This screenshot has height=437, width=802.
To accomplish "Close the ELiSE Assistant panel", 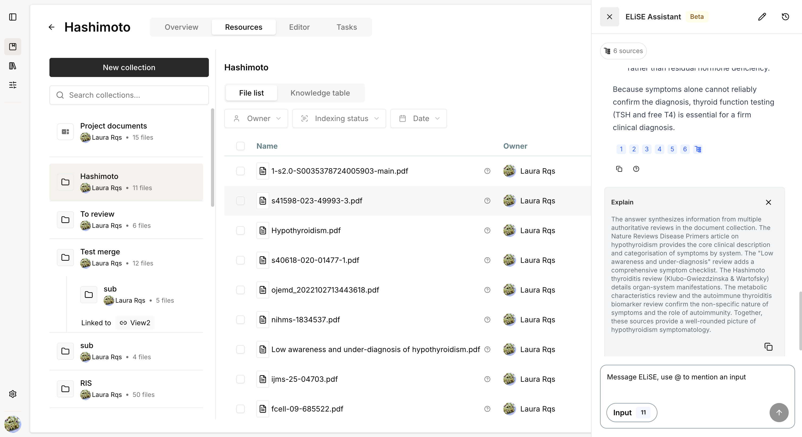I will (x=609, y=17).
